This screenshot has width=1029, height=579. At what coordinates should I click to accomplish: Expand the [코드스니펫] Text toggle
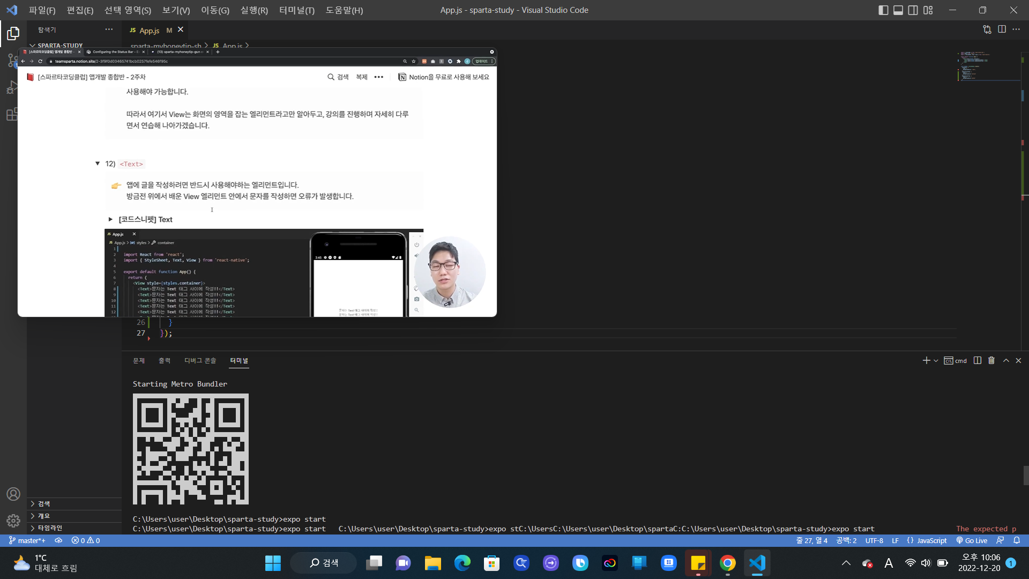110,219
